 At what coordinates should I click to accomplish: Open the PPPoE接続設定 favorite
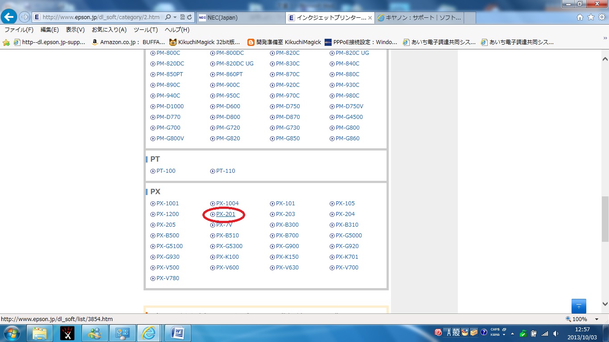tap(361, 42)
